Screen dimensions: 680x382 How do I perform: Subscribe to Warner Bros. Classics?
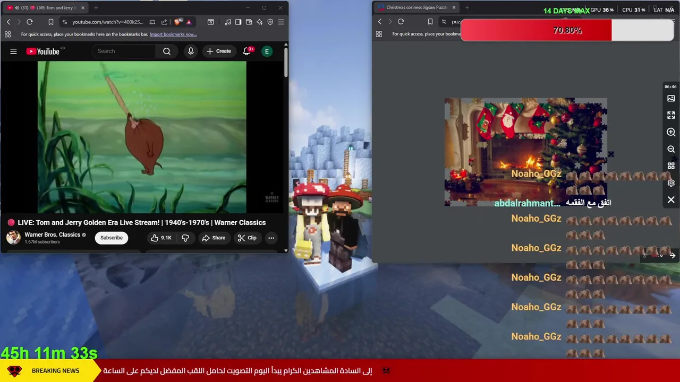coord(112,238)
